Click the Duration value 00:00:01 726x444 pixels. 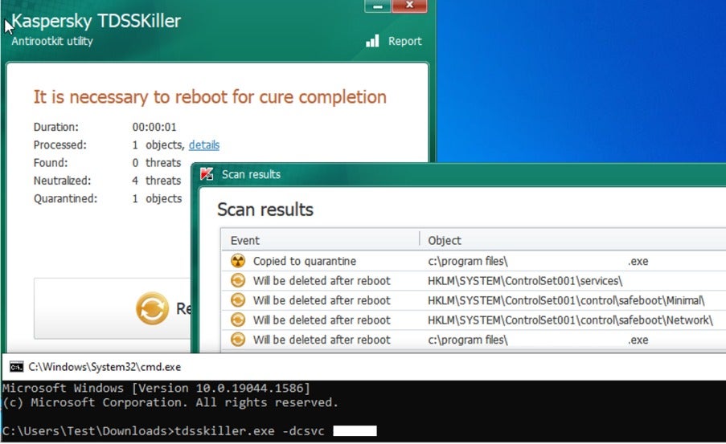154,127
